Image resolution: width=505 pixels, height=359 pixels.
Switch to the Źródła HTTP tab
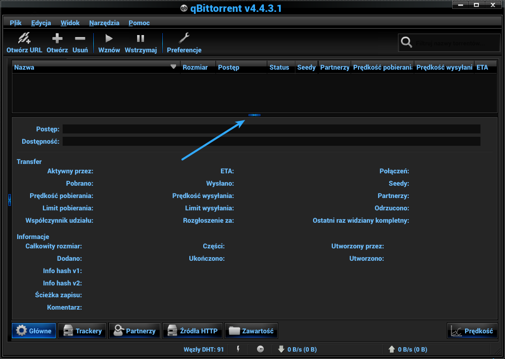click(x=192, y=331)
